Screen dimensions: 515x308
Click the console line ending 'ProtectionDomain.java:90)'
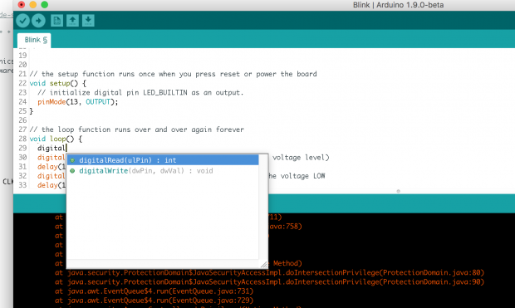[x=270, y=282]
